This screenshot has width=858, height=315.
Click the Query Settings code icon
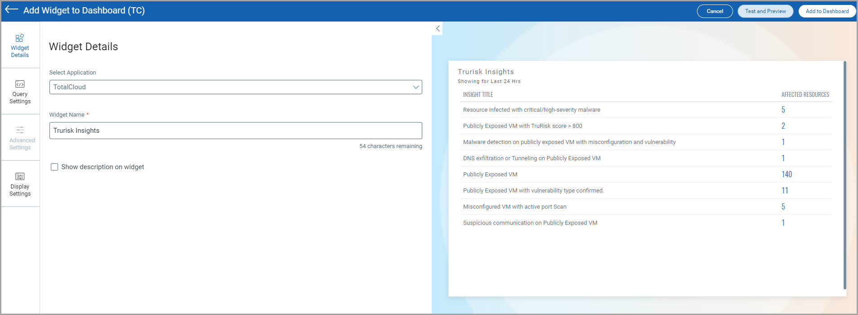[20, 84]
